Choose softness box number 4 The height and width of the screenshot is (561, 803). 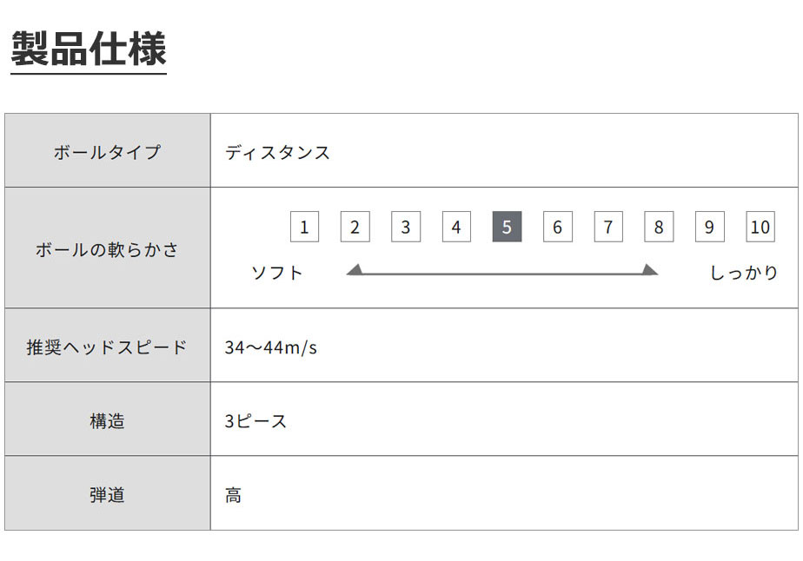[x=456, y=227]
